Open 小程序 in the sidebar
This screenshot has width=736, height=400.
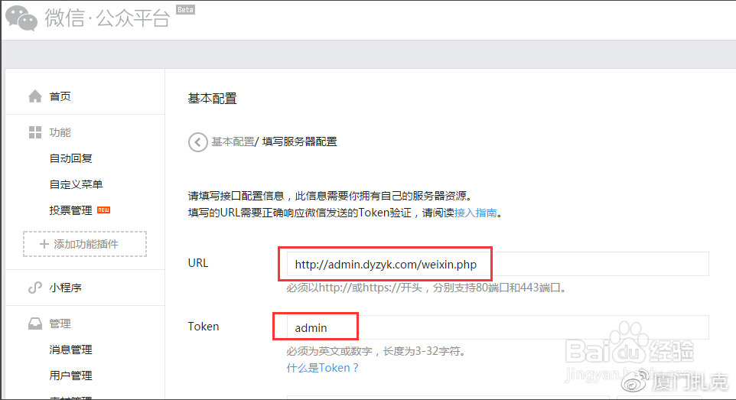click(x=65, y=288)
